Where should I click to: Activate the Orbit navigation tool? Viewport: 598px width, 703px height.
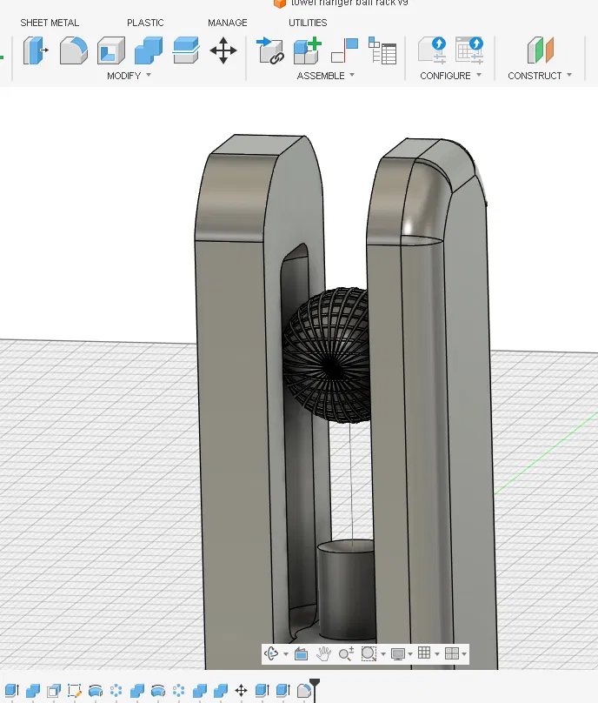click(x=271, y=654)
